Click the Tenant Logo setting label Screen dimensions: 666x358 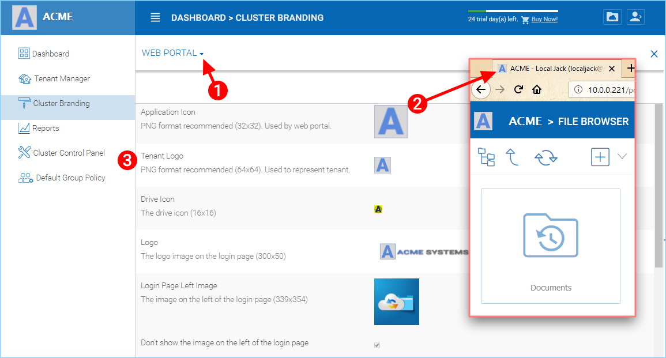click(x=162, y=156)
